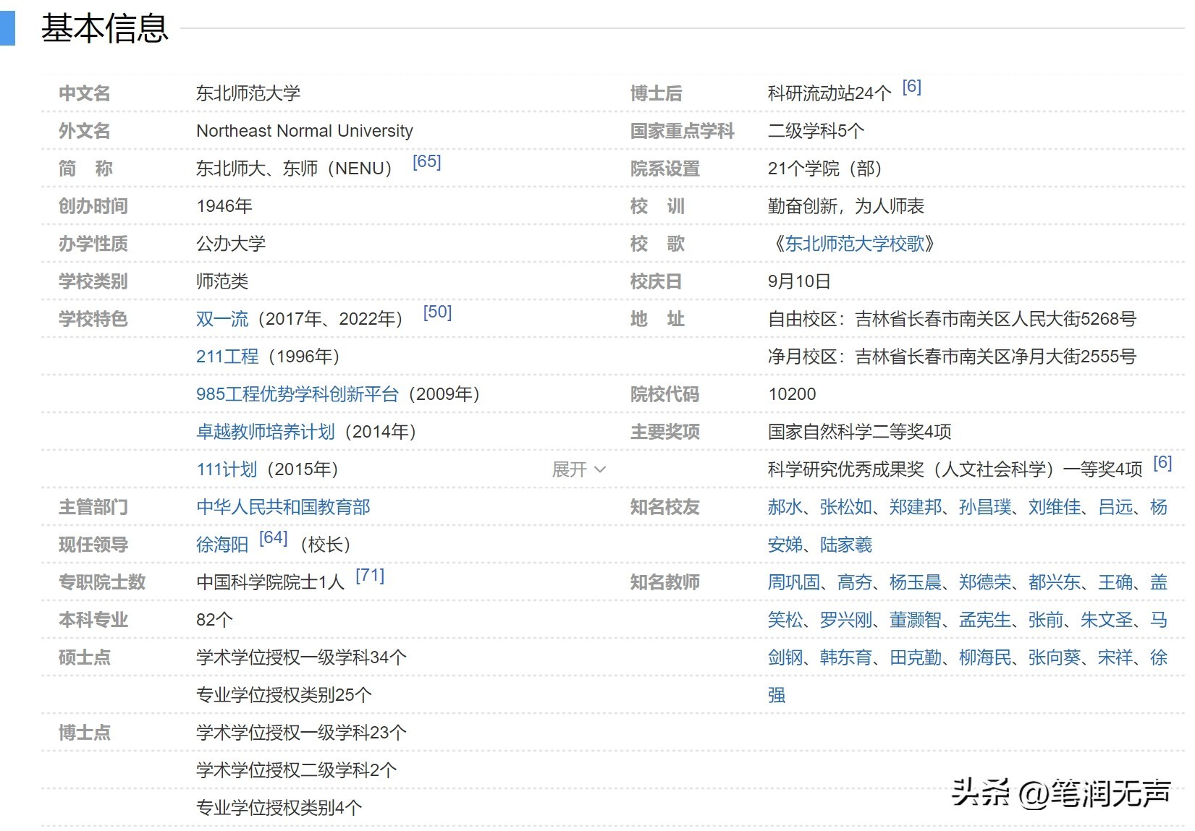Image resolution: width=1195 pixels, height=831 pixels.
Task: Select the 校庆日 value 9月10日
Action: [799, 281]
